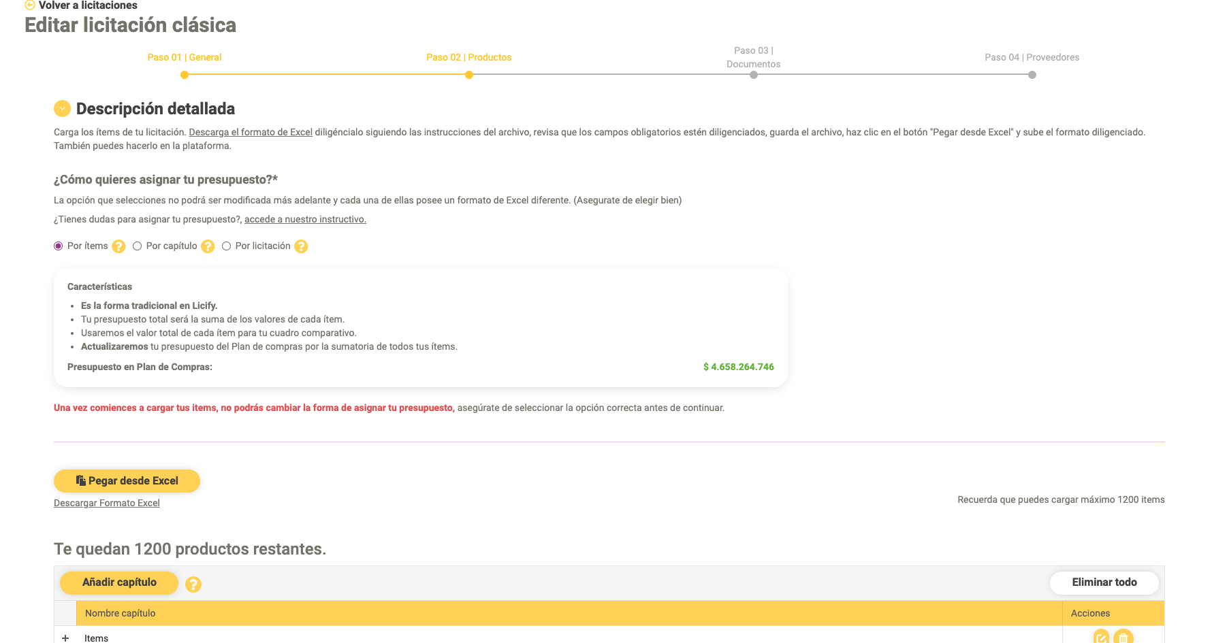Click the back arrow icon beside Volver a licitaciones
The width and height of the screenshot is (1212, 643).
click(30, 5)
